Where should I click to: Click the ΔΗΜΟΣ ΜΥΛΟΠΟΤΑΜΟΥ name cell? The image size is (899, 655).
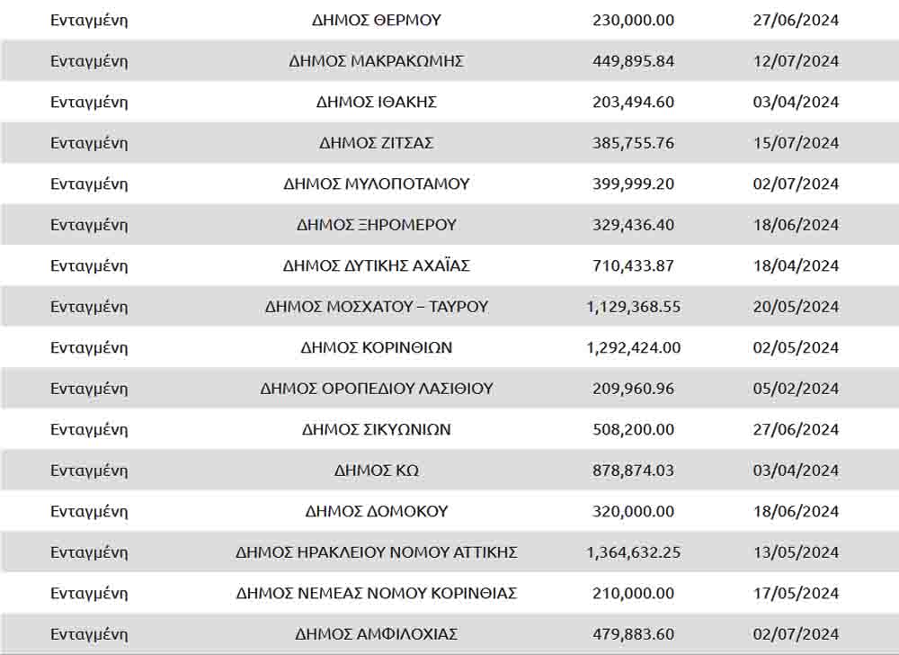point(376,184)
